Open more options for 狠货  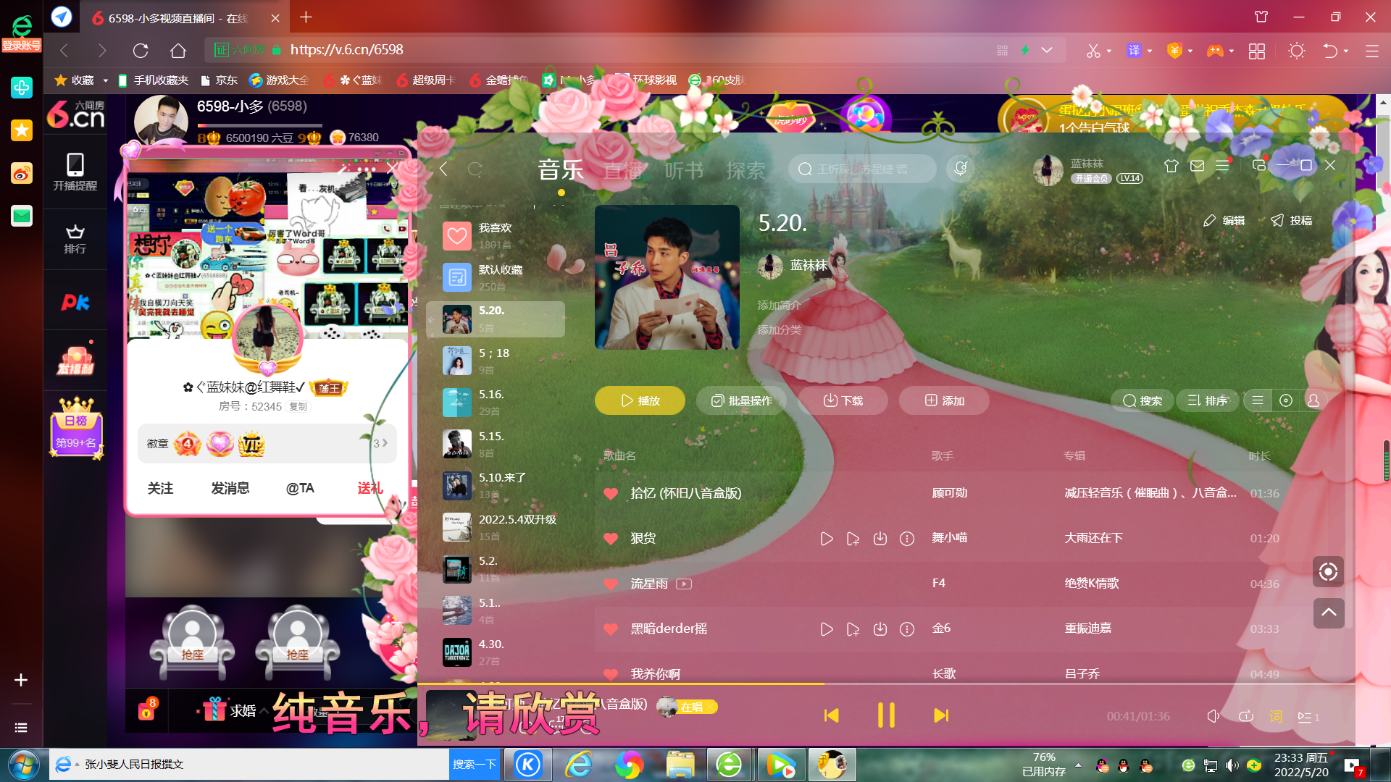(x=907, y=539)
